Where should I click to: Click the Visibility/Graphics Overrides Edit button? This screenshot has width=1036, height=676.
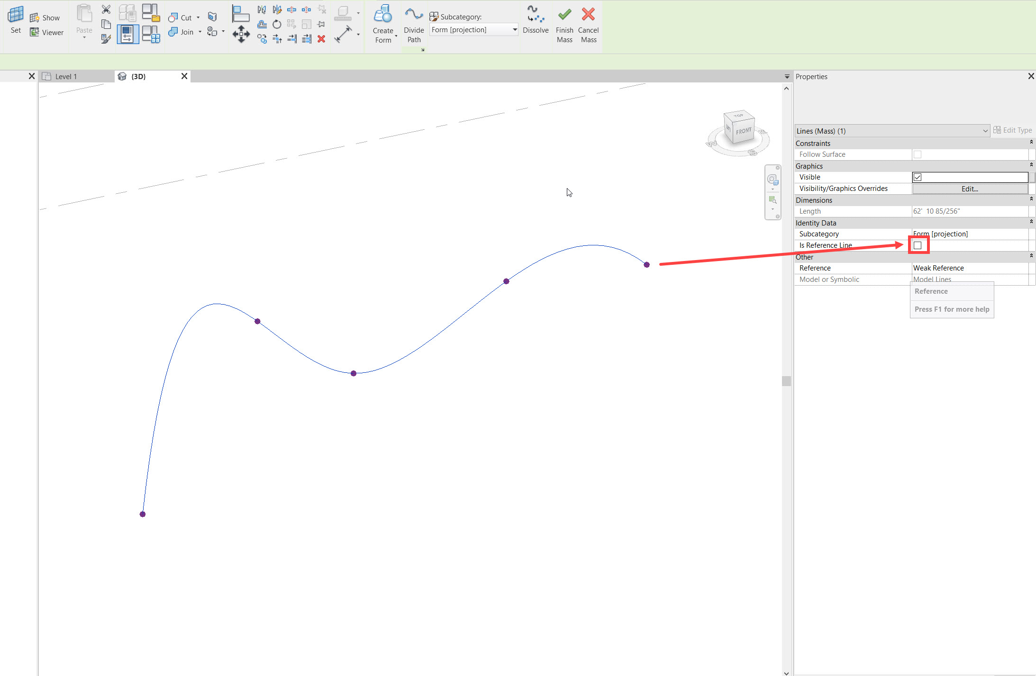(x=969, y=188)
